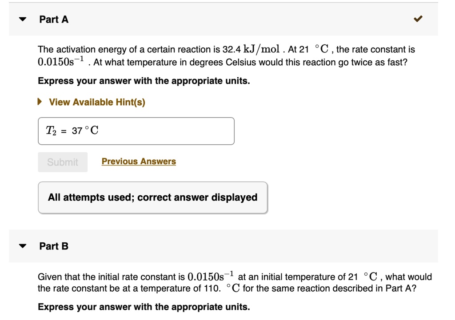The image size is (455, 320).
Task: Click the disabled Submit button
Action: tap(62, 162)
